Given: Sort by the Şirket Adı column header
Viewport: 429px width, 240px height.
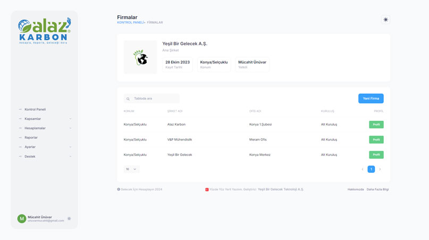Looking at the screenshot, I should tap(175, 111).
